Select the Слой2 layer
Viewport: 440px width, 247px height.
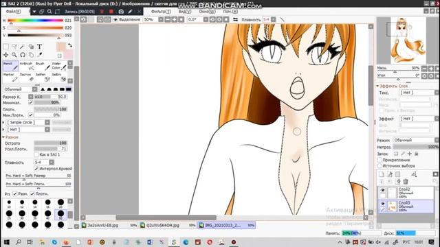point(406,193)
